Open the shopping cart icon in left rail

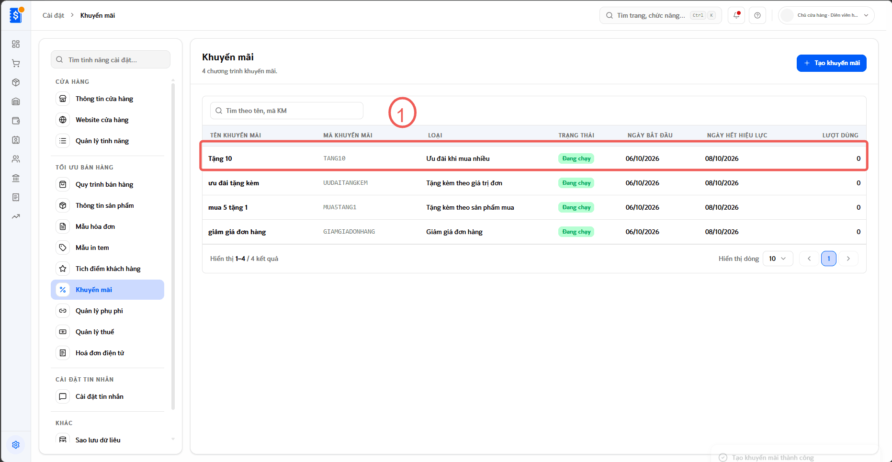click(16, 63)
